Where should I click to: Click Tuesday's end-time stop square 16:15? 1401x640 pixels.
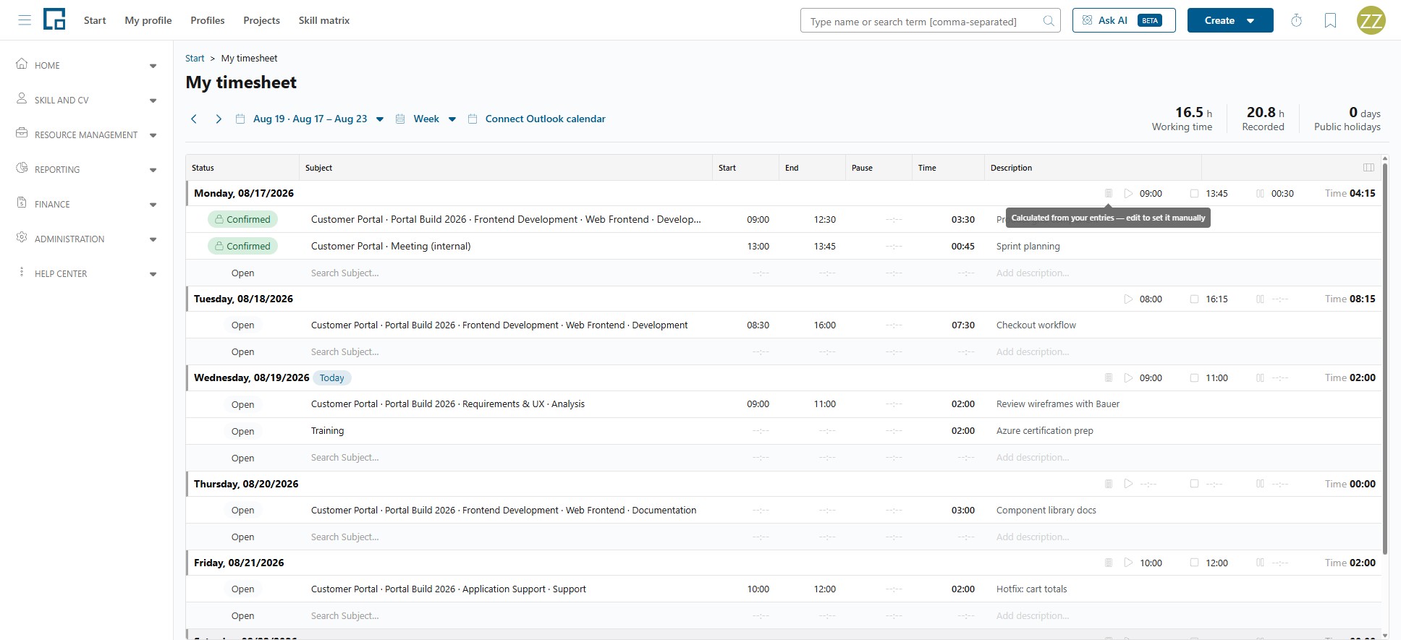(x=1194, y=299)
